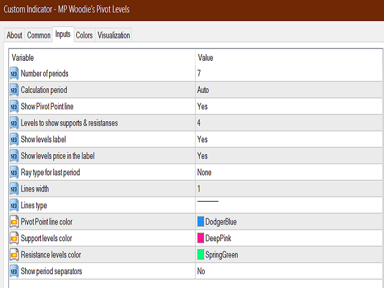This screenshot has height=288, width=384.
Task: Edit supports & resistanses levels value 4
Action: coord(289,122)
